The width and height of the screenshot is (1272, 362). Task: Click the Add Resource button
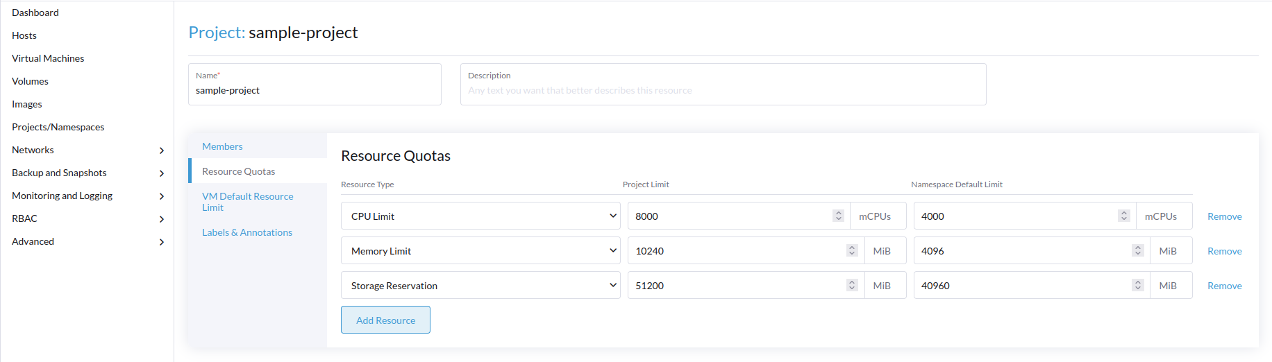(385, 320)
